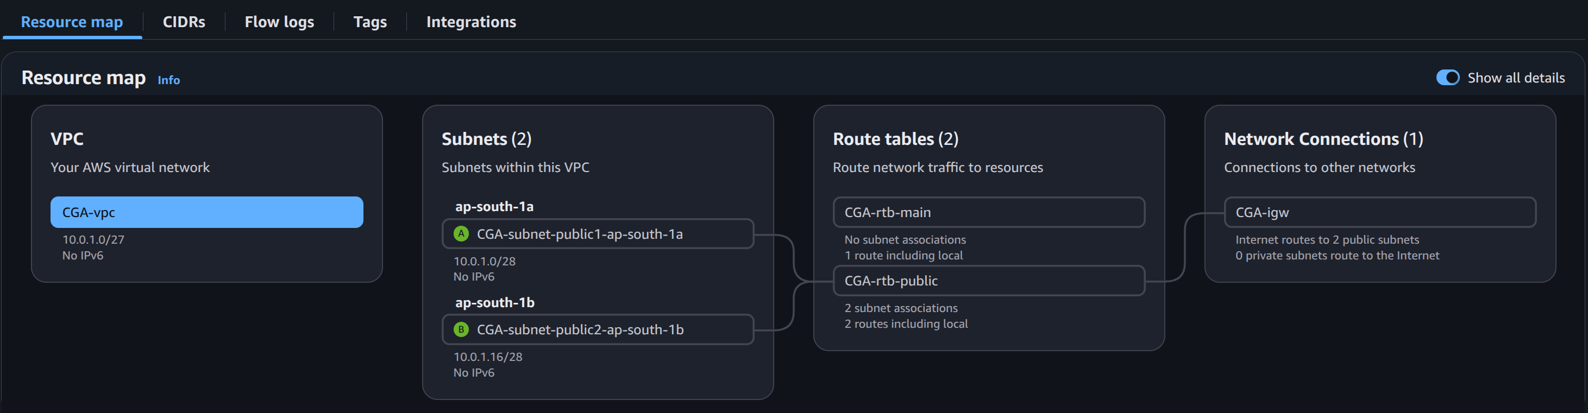The width and height of the screenshot is (1588, 413).
Task: Open the CGA-rtb-main route table
Action: [x=988, y=212]
